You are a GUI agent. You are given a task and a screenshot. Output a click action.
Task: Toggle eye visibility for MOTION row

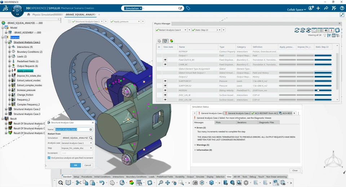(x=165, y=90)
